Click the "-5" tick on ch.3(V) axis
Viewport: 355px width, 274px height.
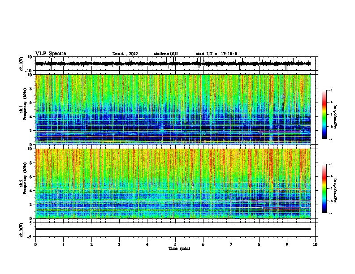tap(30, 237)
